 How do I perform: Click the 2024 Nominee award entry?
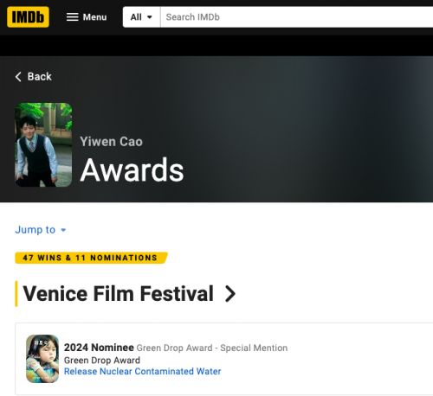(99, 348)
